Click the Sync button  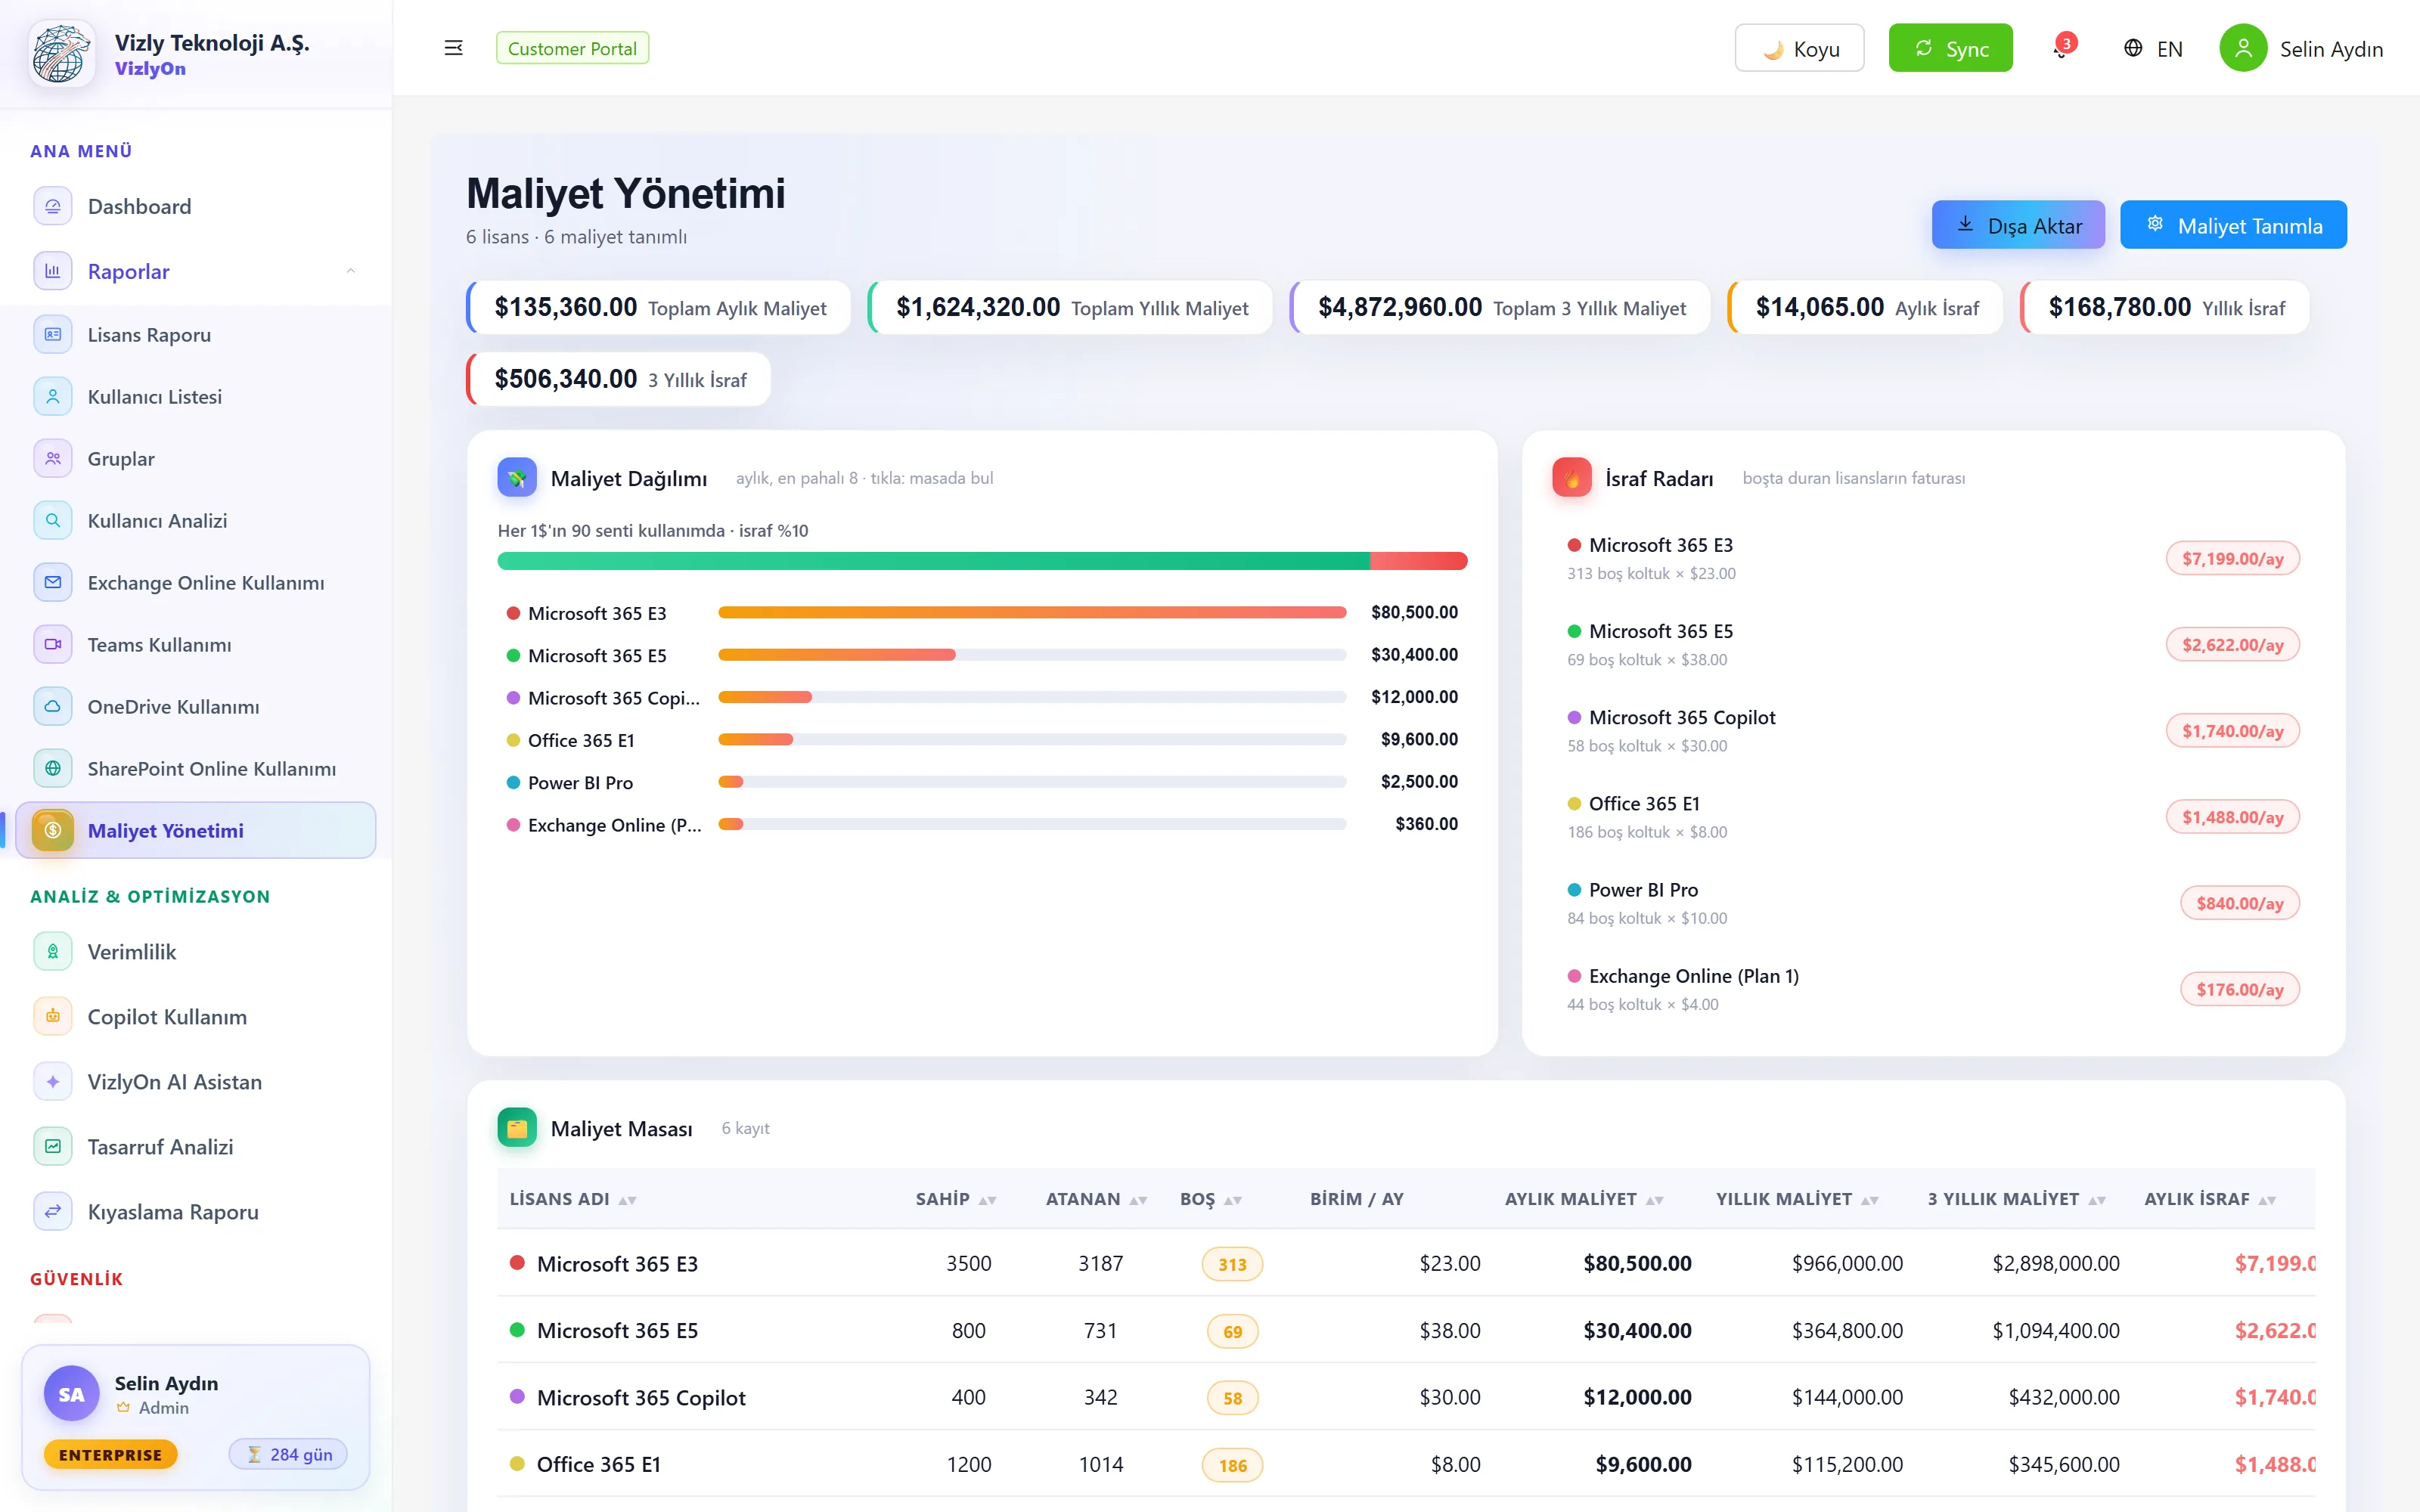coord(1950,48)
